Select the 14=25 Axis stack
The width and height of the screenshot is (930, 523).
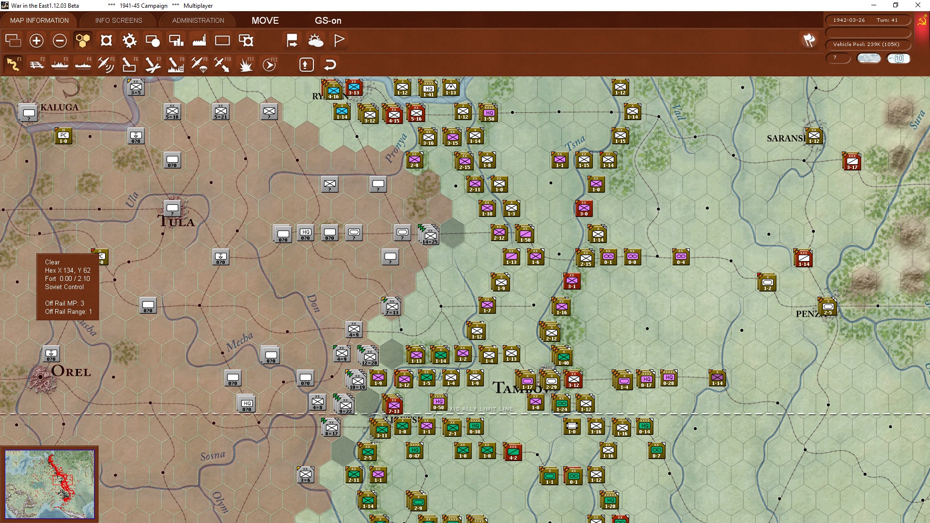click(x=430, y=234)
